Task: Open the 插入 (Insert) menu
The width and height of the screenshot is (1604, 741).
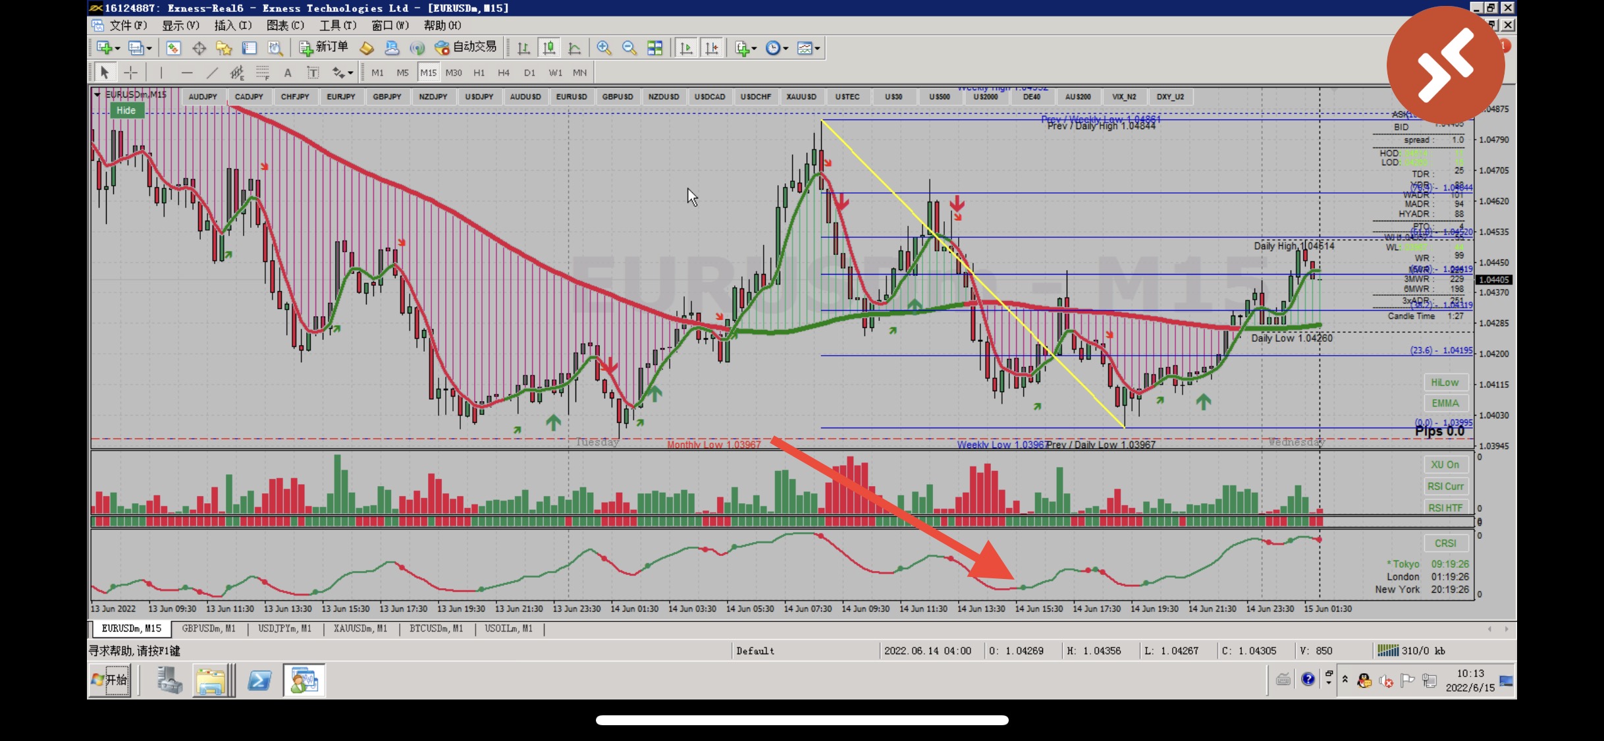Action: [232, 25]
